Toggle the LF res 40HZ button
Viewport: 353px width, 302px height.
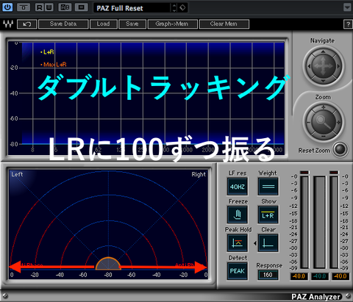click(x=238, y=187)
